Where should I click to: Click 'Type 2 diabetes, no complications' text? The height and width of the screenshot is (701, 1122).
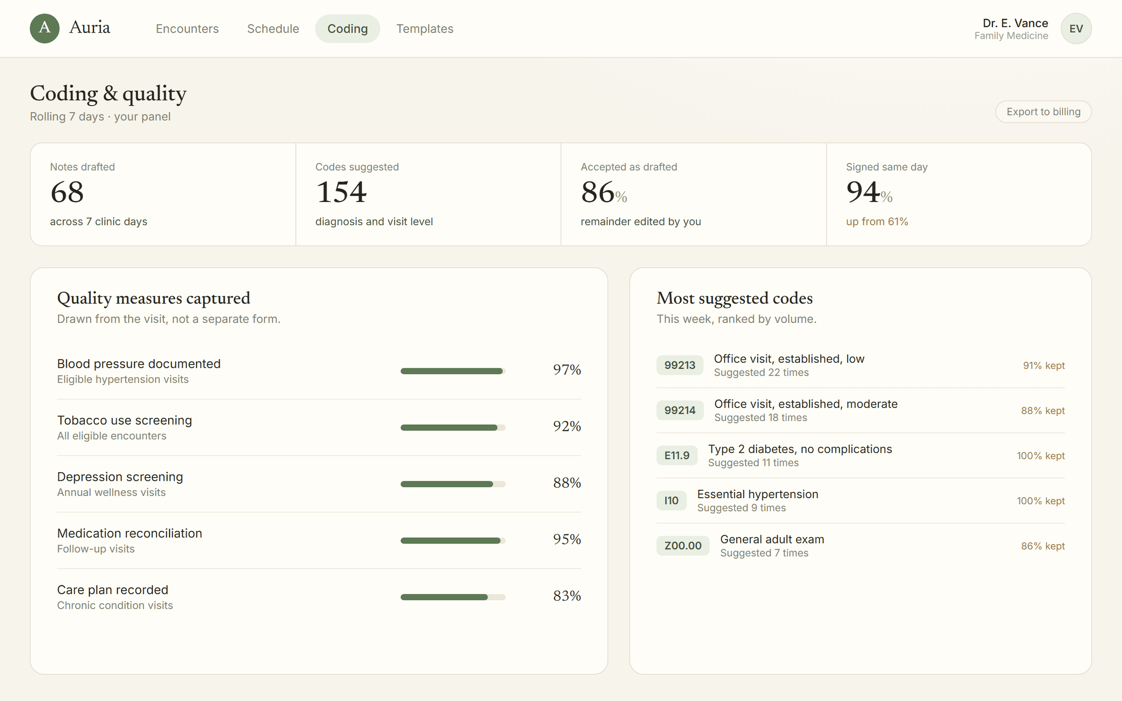[800, 449]
